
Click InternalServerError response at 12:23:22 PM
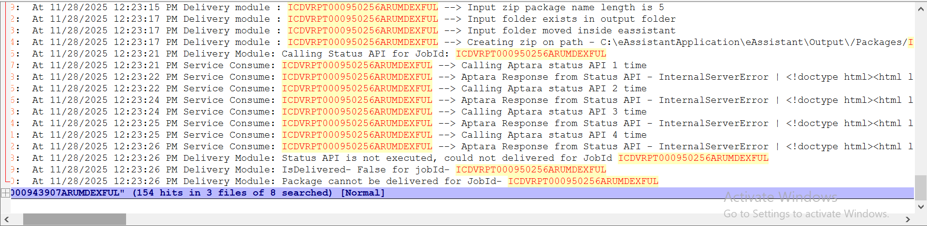(x=713, y=77)
